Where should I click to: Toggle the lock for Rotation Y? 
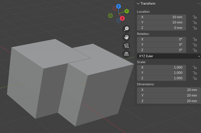coord(194,45)
